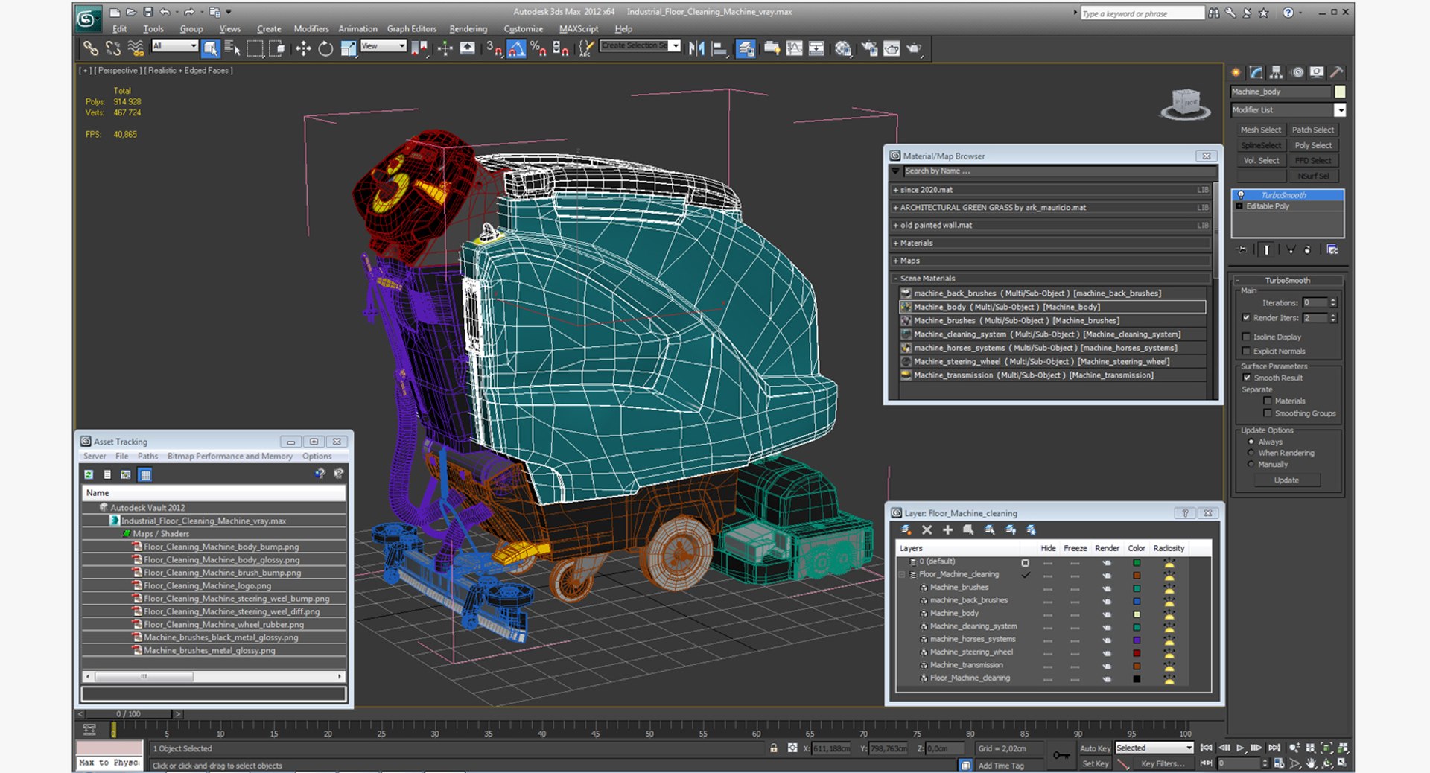Screen dimensions: 1430x773
Task: Select the When Rendering radio option
Action: coord(1251,453)
